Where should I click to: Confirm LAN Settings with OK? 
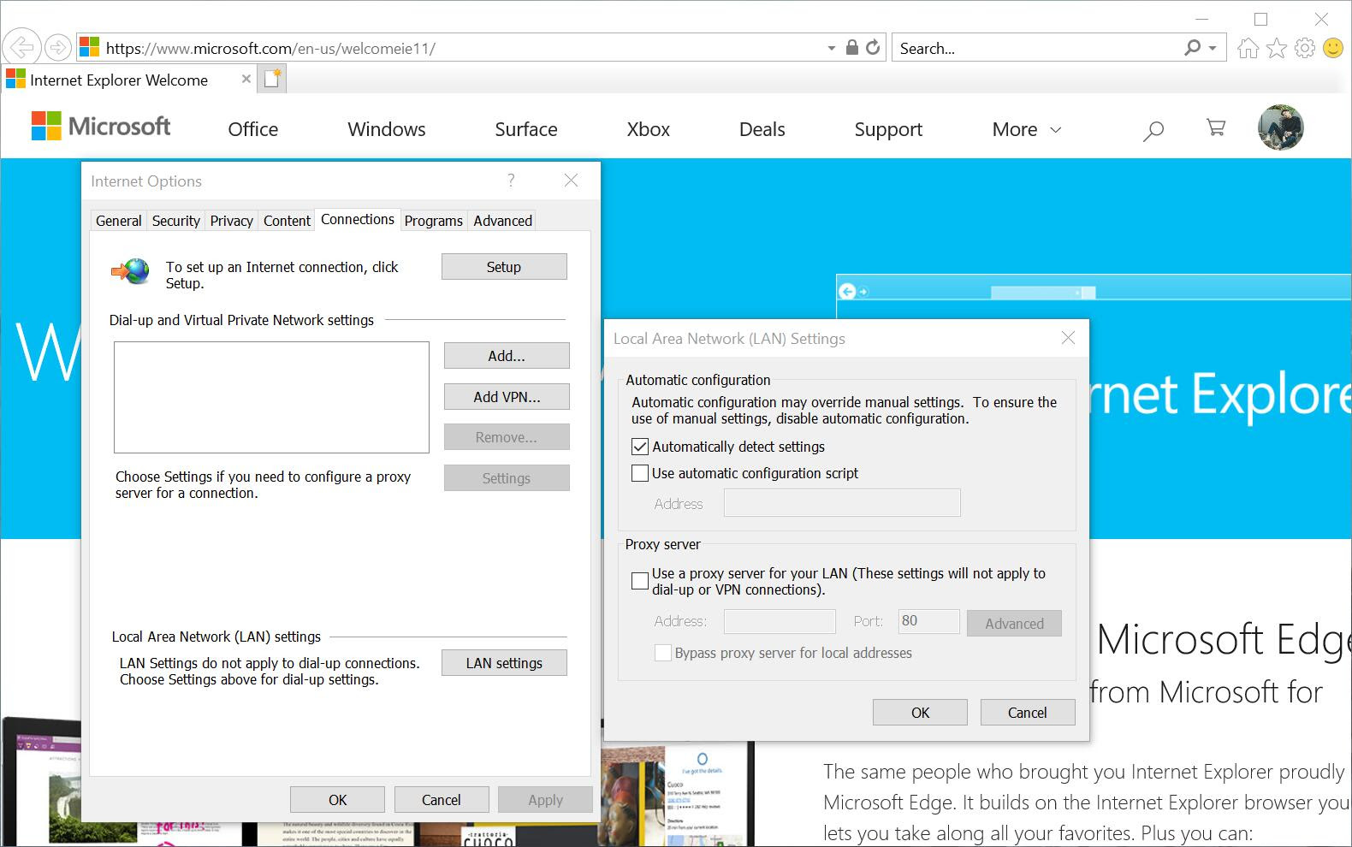tap(920, 713)
